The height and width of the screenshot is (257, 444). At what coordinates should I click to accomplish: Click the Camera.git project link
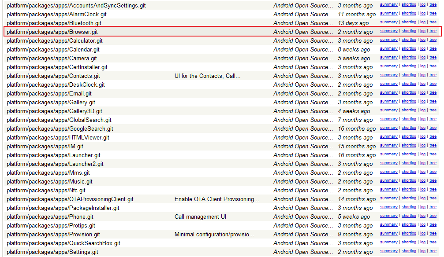coord(52,58)
